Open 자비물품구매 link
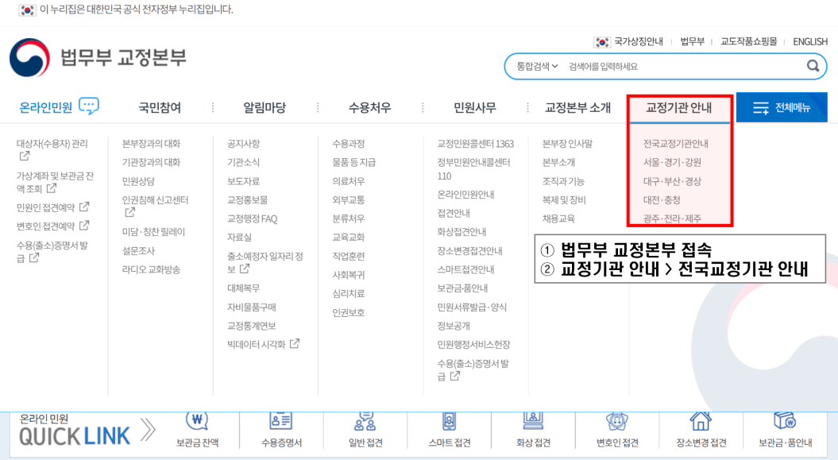The width and height of the screenshot is (838, 460). (x=251, y=307)
